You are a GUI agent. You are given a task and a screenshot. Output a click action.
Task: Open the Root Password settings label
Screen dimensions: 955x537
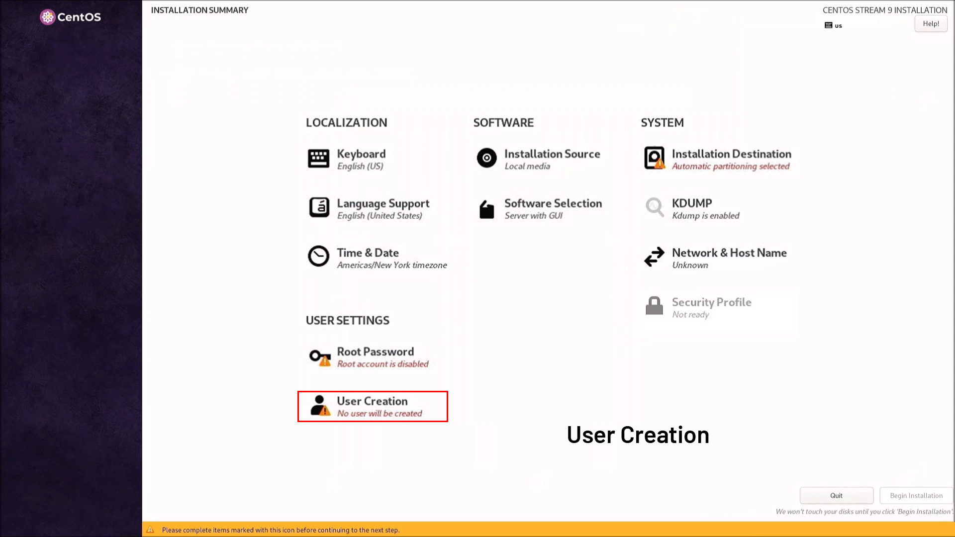point(375,352)
